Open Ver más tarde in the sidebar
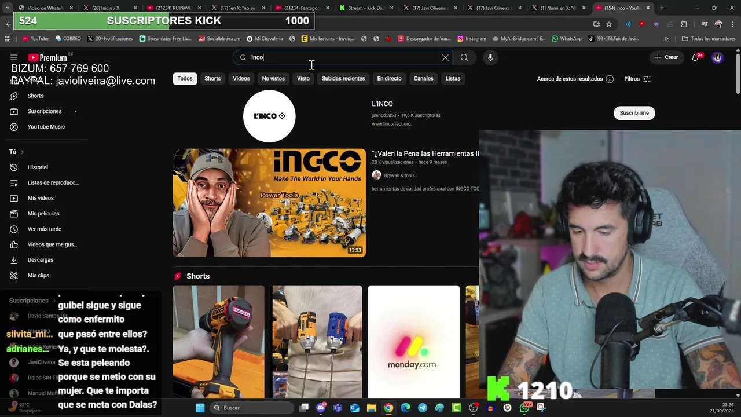This screenshot has height=417, width=741. 44,229
